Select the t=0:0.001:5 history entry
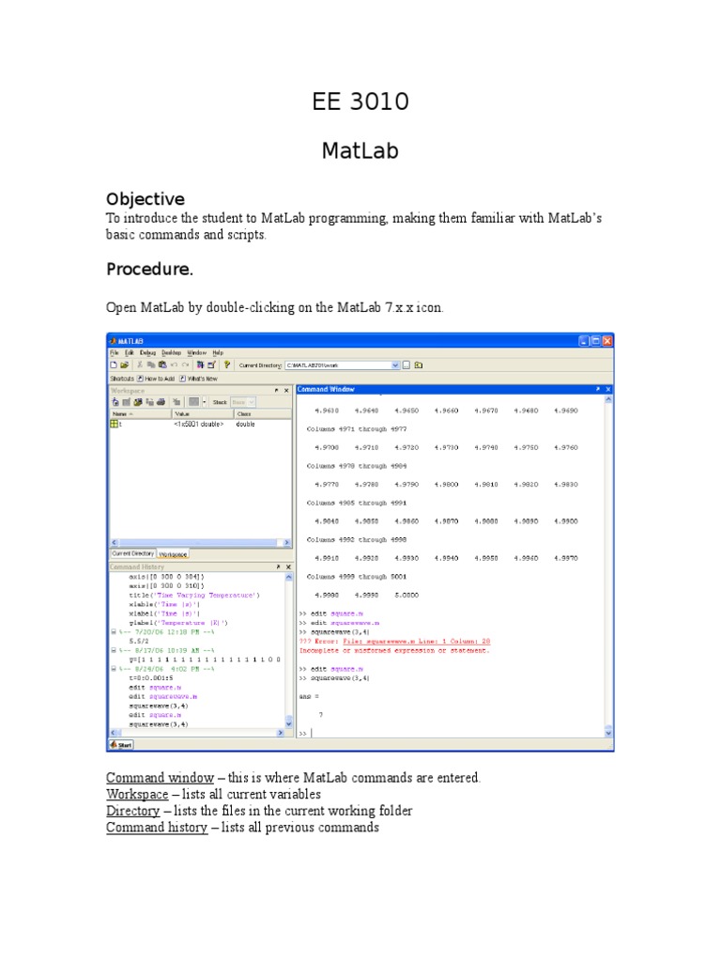721x962 pixels. 151,678
